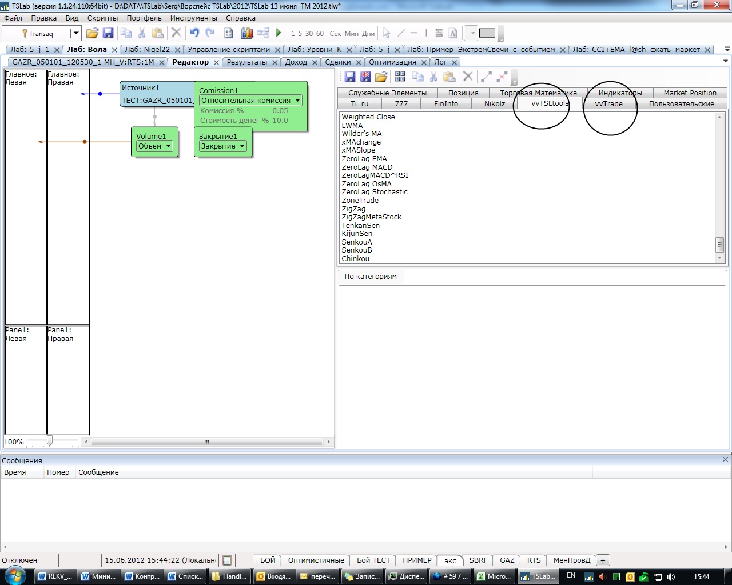Open folder icon in editor panel toolbar
The height and width of the screenshot is (585, 732).
381,77
